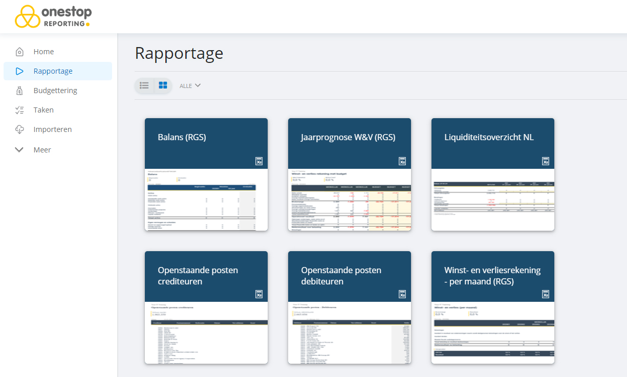
Task: Click the Taken checklist icon
Action: point(19,110)
